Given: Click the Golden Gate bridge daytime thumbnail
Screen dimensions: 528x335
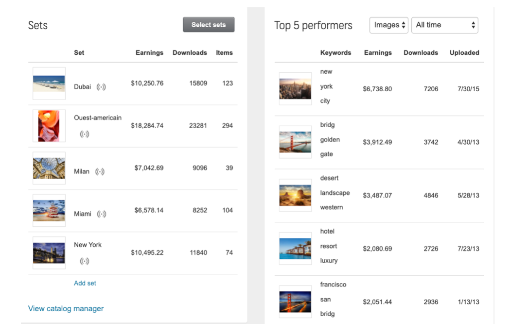Looking at the screenshot, I should coord(295,142).
